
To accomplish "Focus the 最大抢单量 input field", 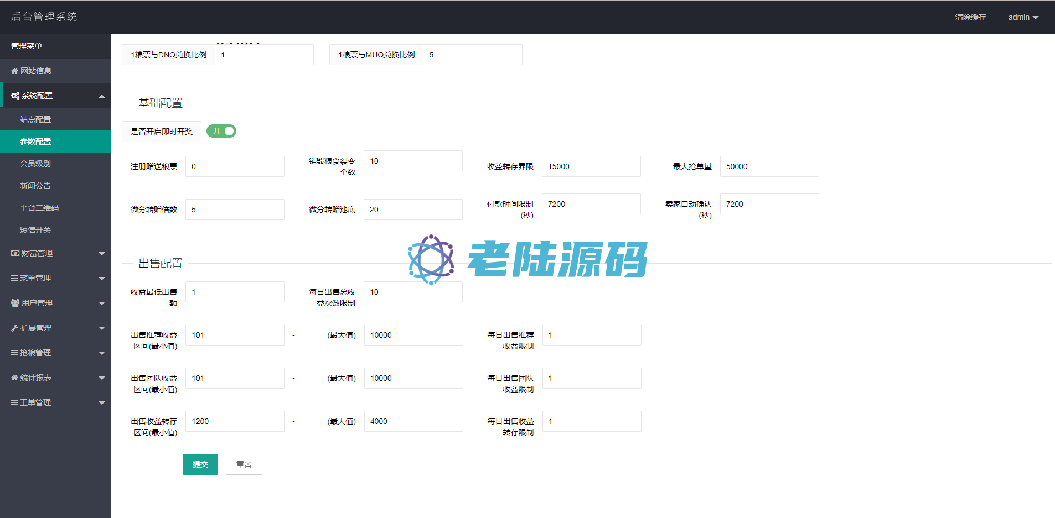I will point(769,166).
